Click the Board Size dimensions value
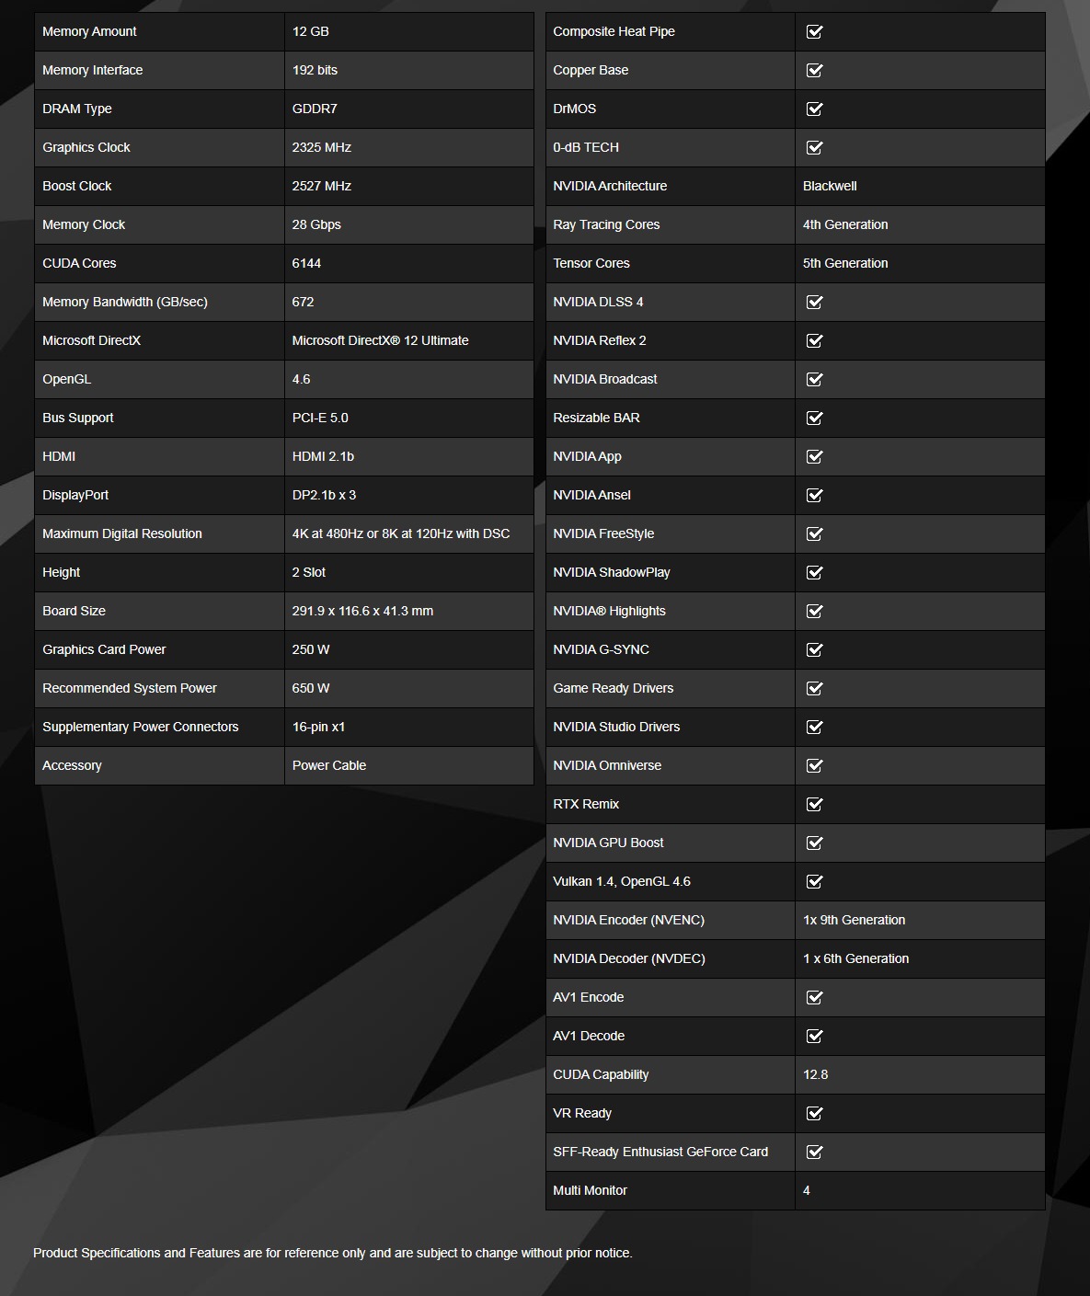Image resolution: width=1090 pixels, height=1296 pixels. tap(362, 611)
